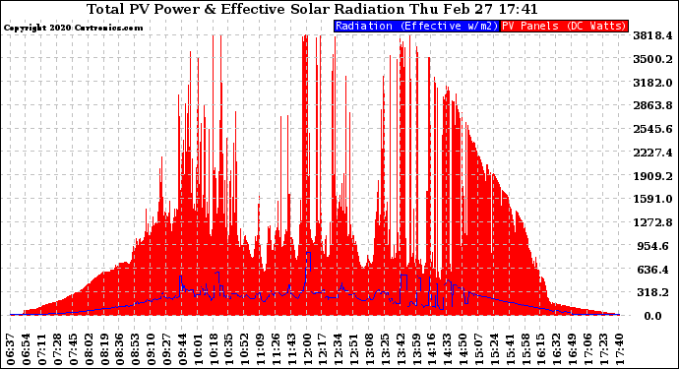Click the 1272.8 y-axis value
Image resolution: width=679 pixels, height=369 pixels.
(652, 222)
